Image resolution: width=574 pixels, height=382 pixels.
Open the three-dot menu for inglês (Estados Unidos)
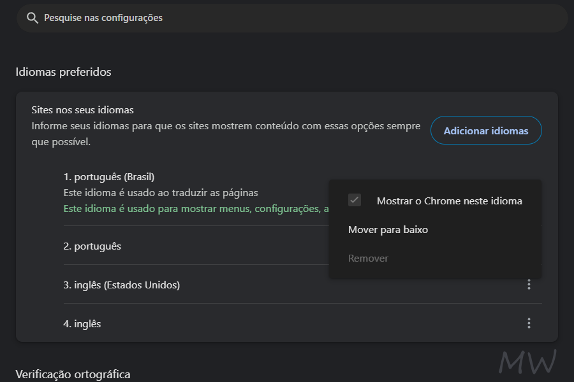(x=529, y=285)
